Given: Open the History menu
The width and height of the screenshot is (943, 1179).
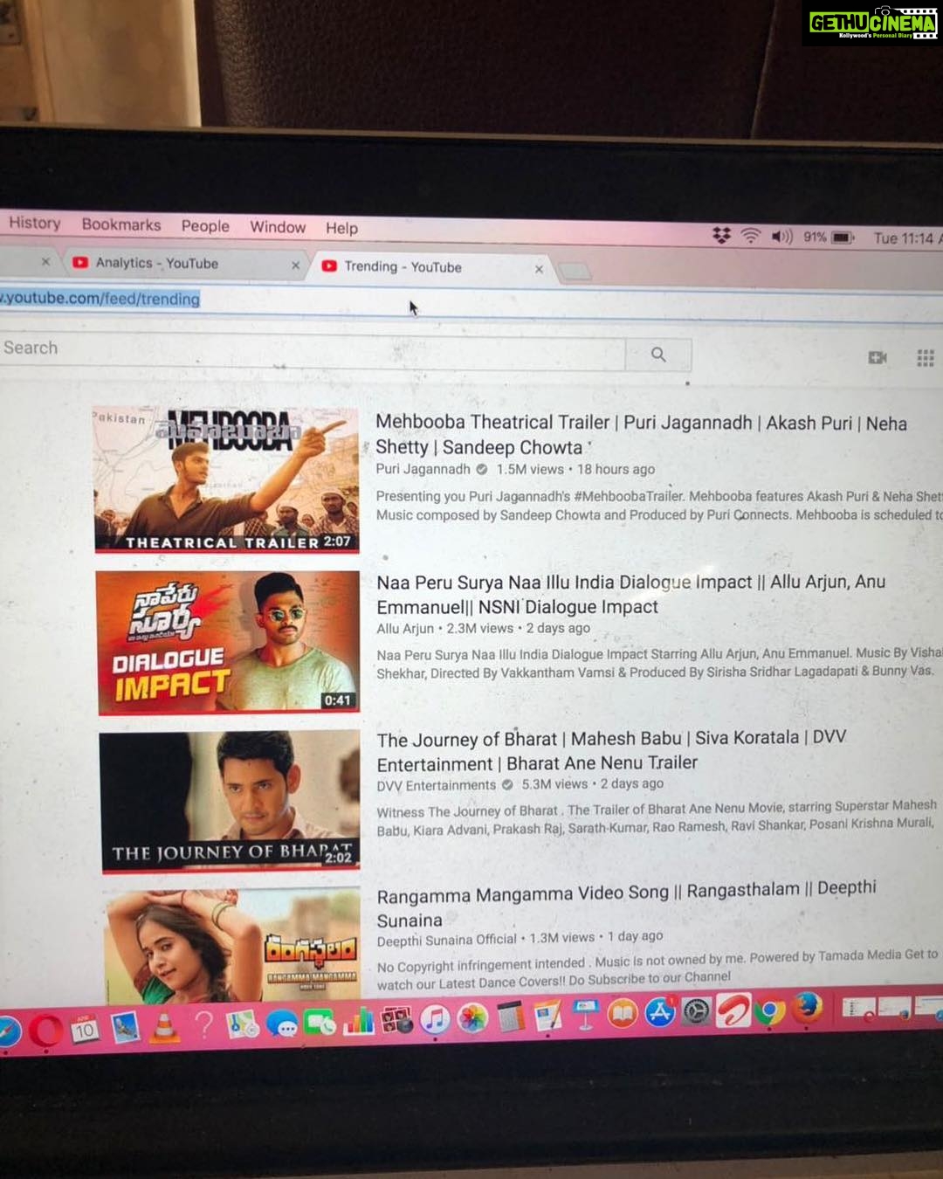Looking at the screenshot, I should 35,223.
